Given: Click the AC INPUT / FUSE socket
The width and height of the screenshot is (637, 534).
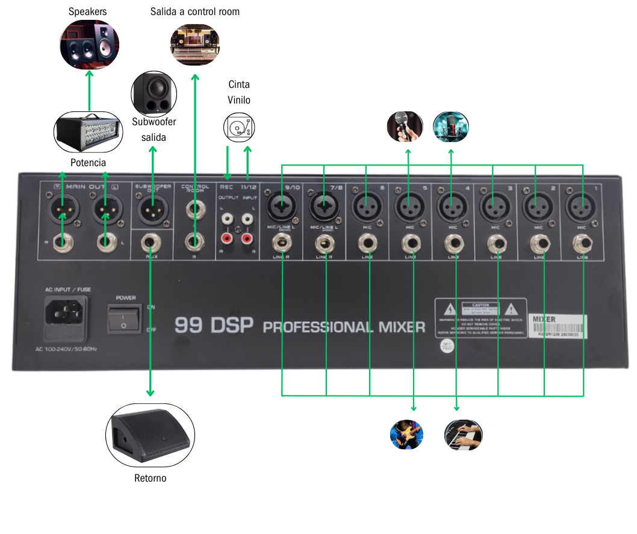Looking at the screenshot, I should (x=66, y=319).
